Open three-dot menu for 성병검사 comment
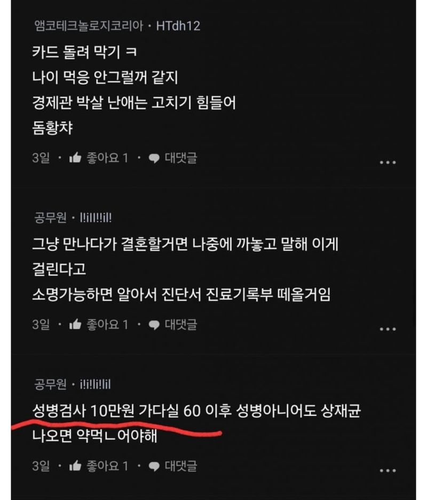This screenshot has height=500, width=427. click(388, 471)
